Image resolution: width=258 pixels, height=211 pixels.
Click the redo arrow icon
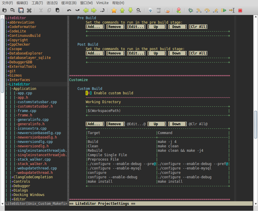coord(77,10)
